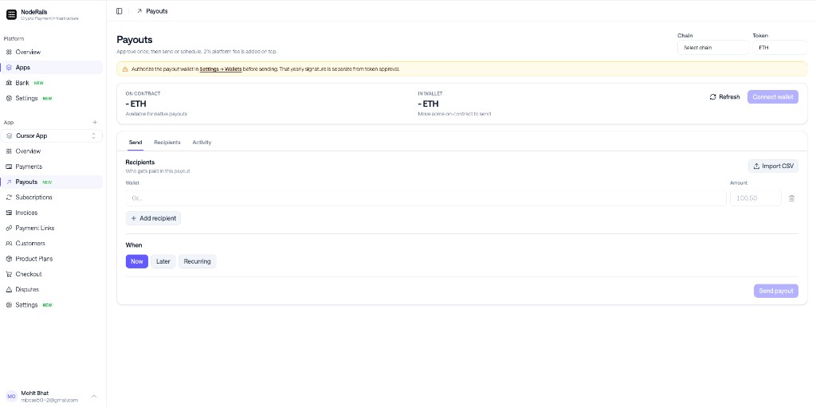Click the Checkout cart icon
The width and height of the screenshot is (816, 407).
9,274
